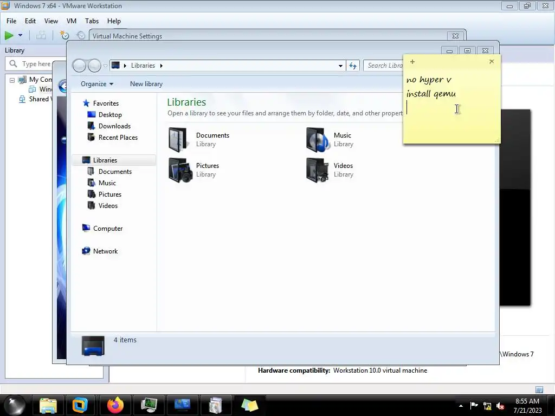The image size is (555, 416).
Task: Open the VMware Edit menu
Action: (30, 21)
